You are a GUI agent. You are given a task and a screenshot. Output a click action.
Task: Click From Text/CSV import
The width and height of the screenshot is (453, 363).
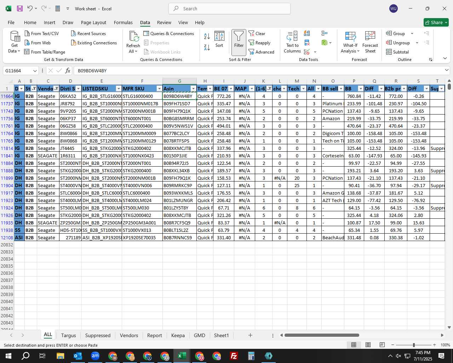point(42,33)
